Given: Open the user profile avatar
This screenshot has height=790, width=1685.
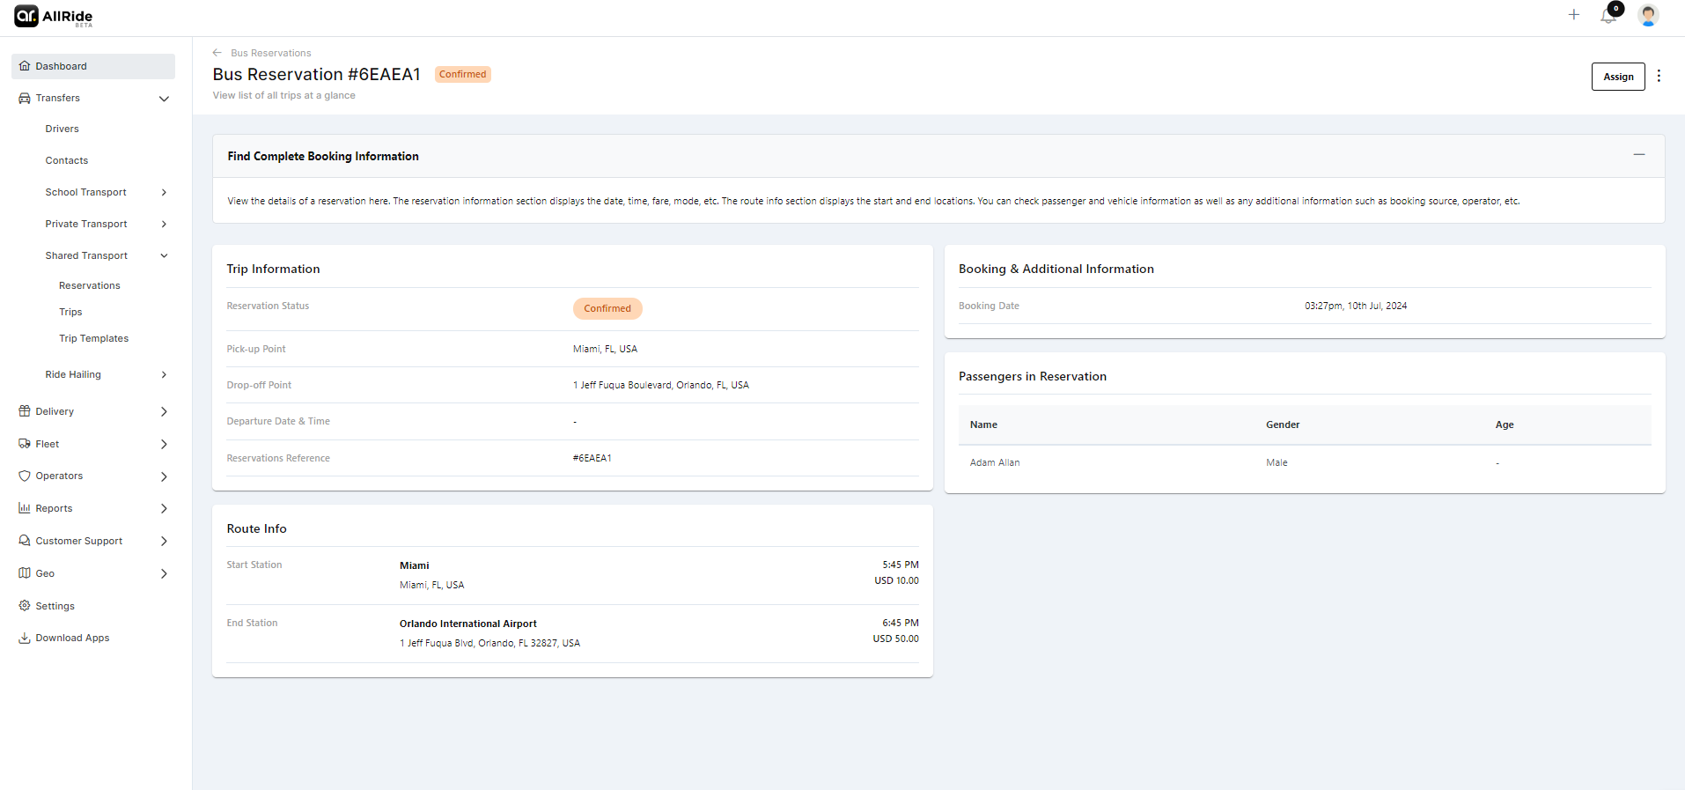Looking at the screenshot, I should tap(1648, 15).
